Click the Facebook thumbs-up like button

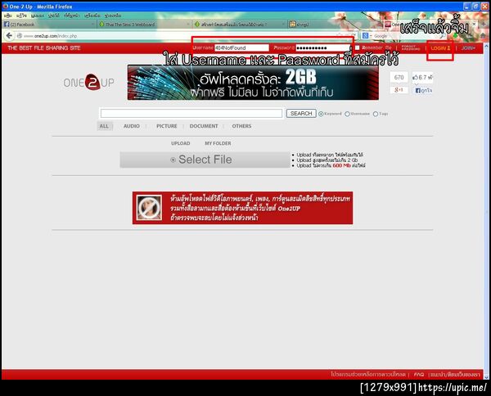(422, 78)
